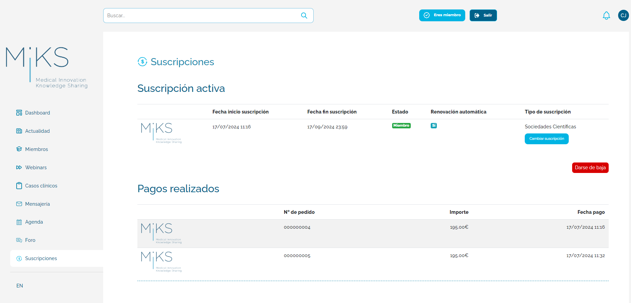Viewport: 631px width, 303px height.
Task: Click the Salir logout button
Action: click(483, 15)
